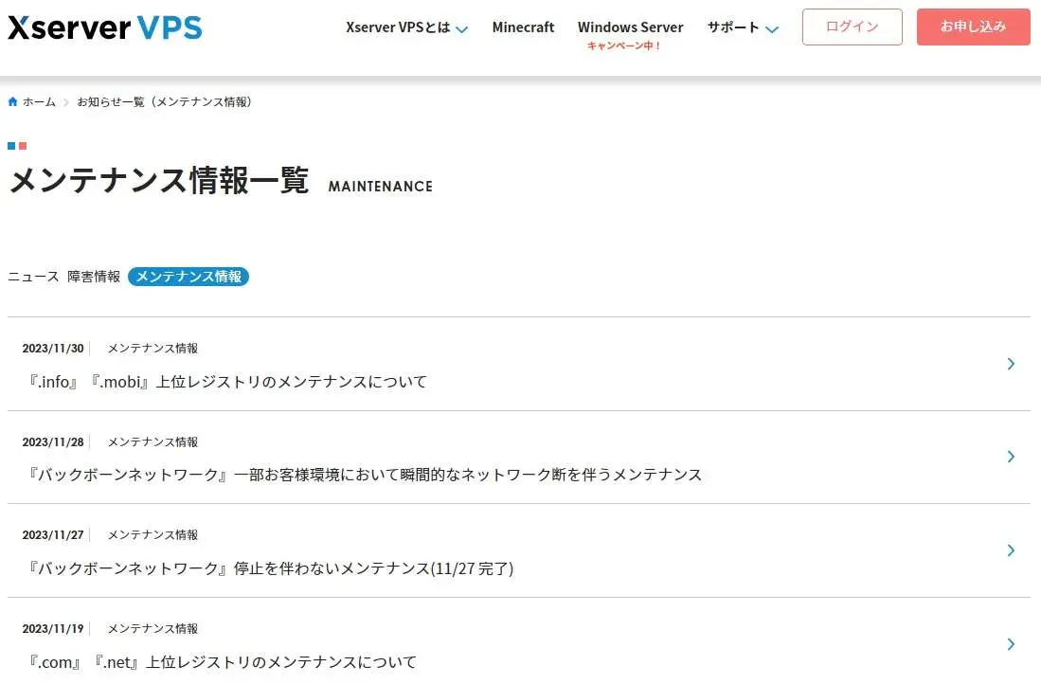Image resolution: width=1041 pixels, height=684 pixels.
Task: Open the ホーム breadcrumb link
Action: pyautogui.click(x=39, y=101)
